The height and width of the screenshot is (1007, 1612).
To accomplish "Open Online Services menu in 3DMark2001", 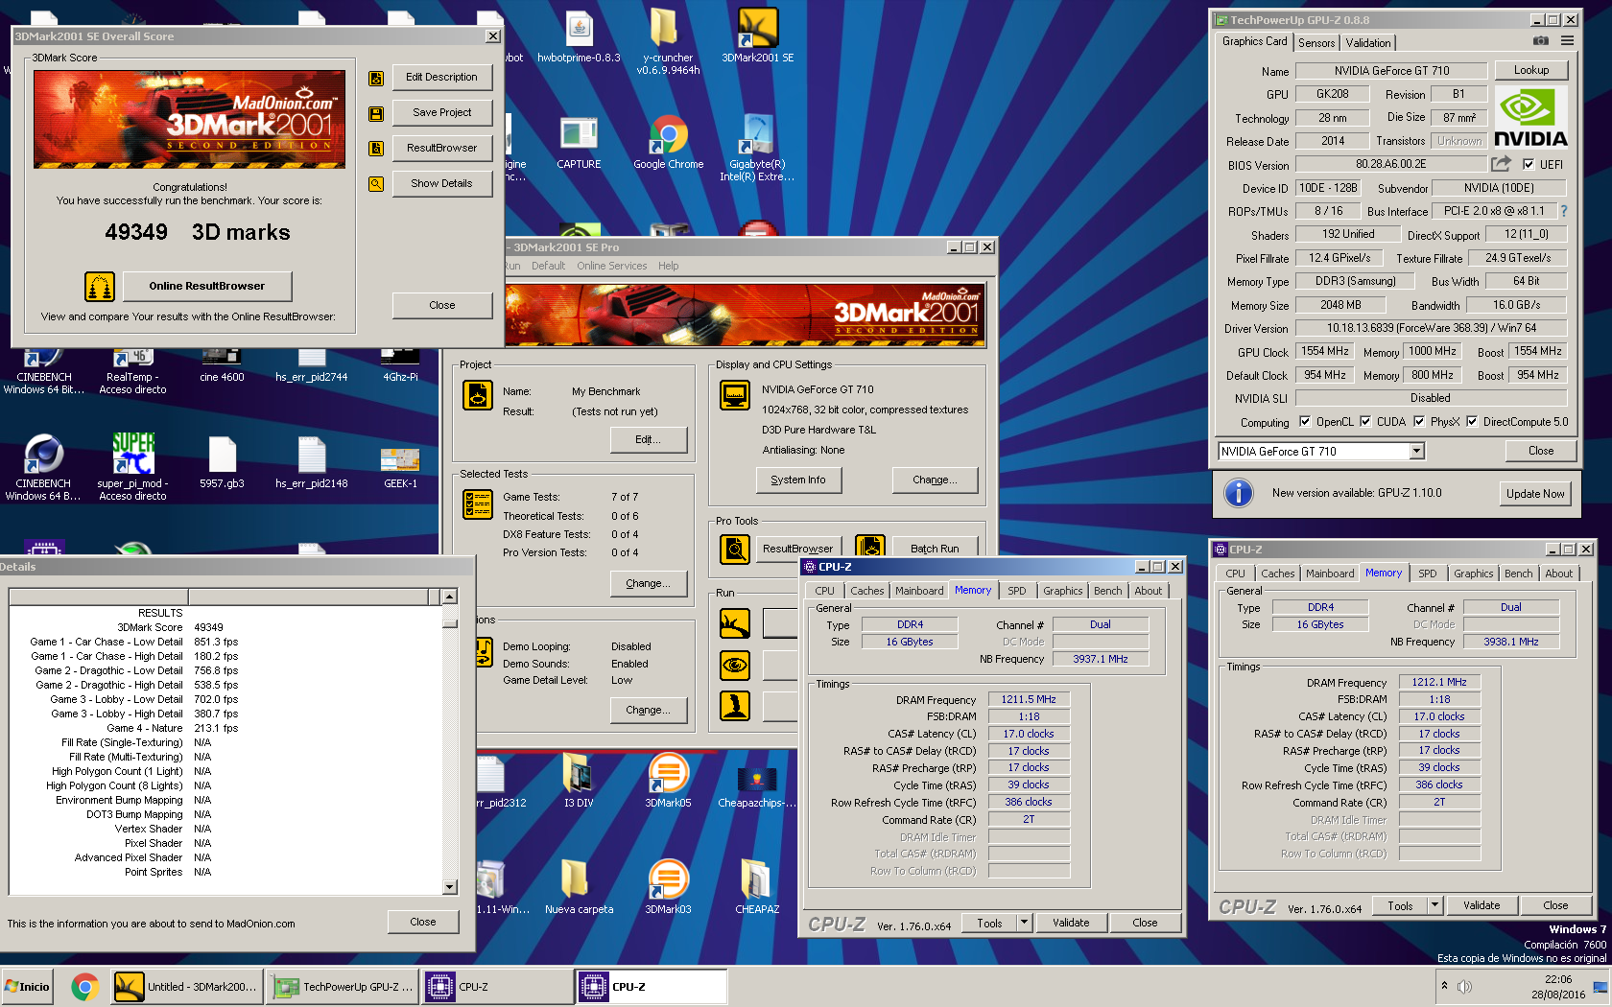I will [x=611, y=266].
